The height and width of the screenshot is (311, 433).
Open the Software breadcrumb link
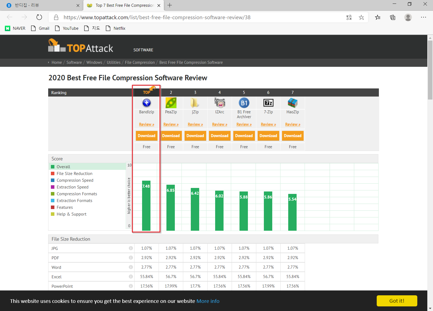click(x=74, y=62)
